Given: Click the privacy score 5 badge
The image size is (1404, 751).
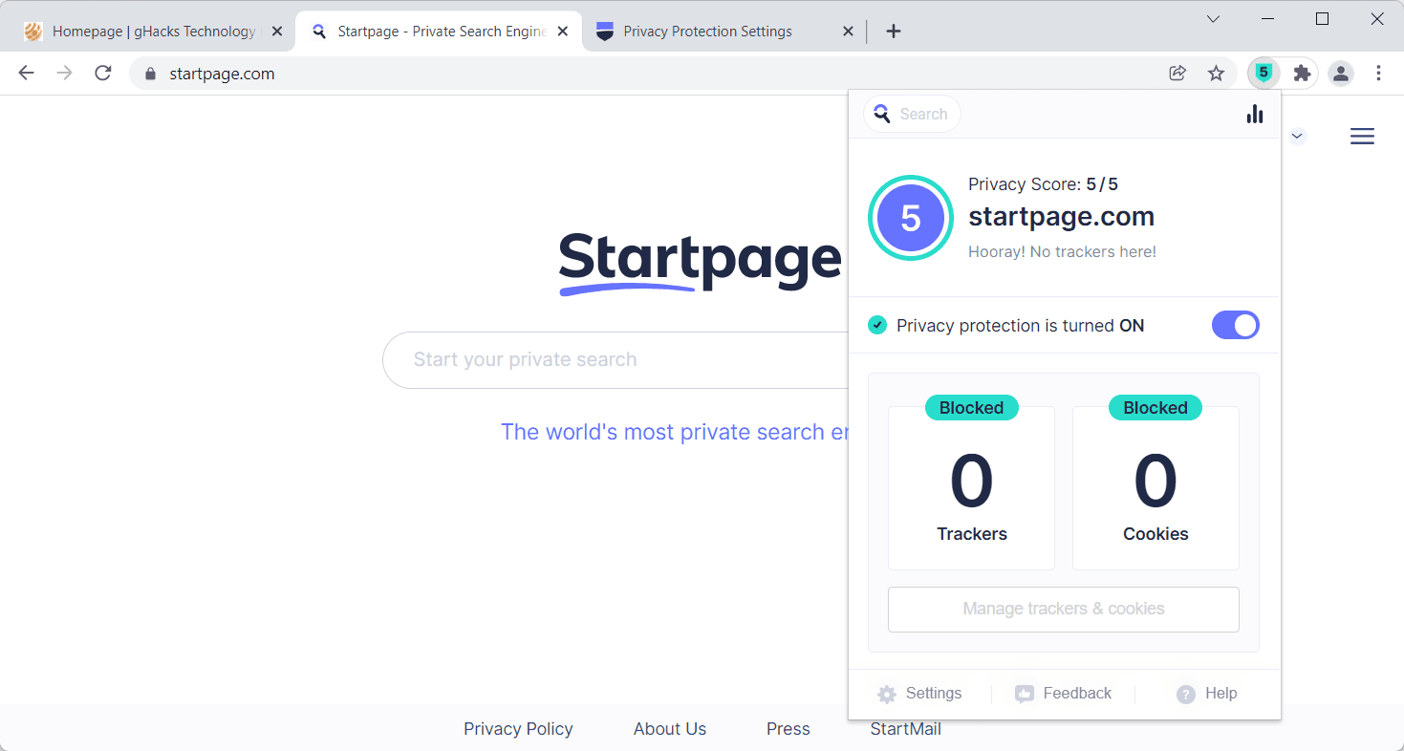Looking at the screenshot, I should pyautogui.click(x=910, y=218).
